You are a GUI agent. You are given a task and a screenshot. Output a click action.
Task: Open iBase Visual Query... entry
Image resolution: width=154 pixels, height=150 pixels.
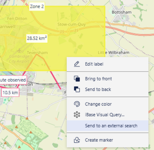pyautogui.click(x=108, y=115)
